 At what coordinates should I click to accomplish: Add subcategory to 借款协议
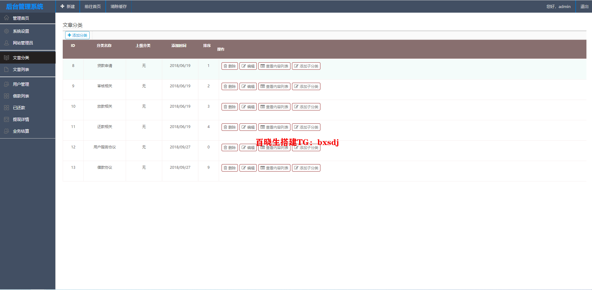306,168
